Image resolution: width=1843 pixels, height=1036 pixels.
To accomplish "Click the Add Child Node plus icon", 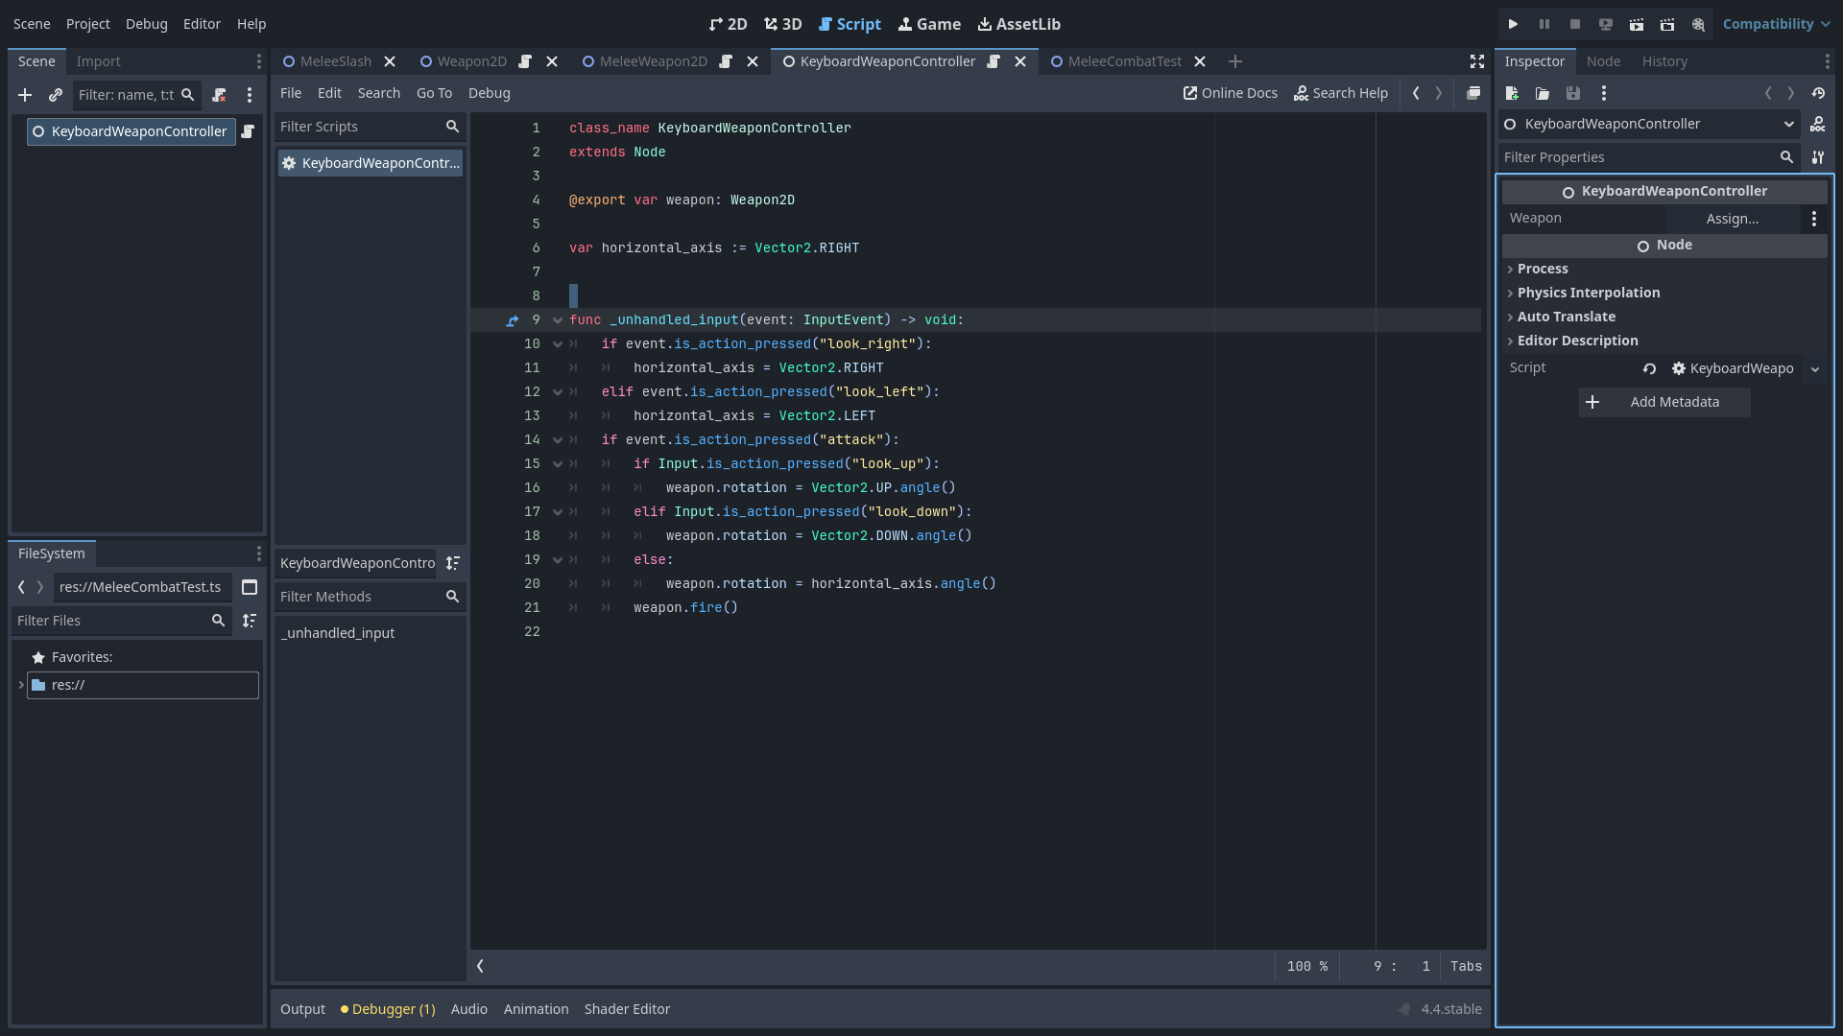I will (25, 95).
